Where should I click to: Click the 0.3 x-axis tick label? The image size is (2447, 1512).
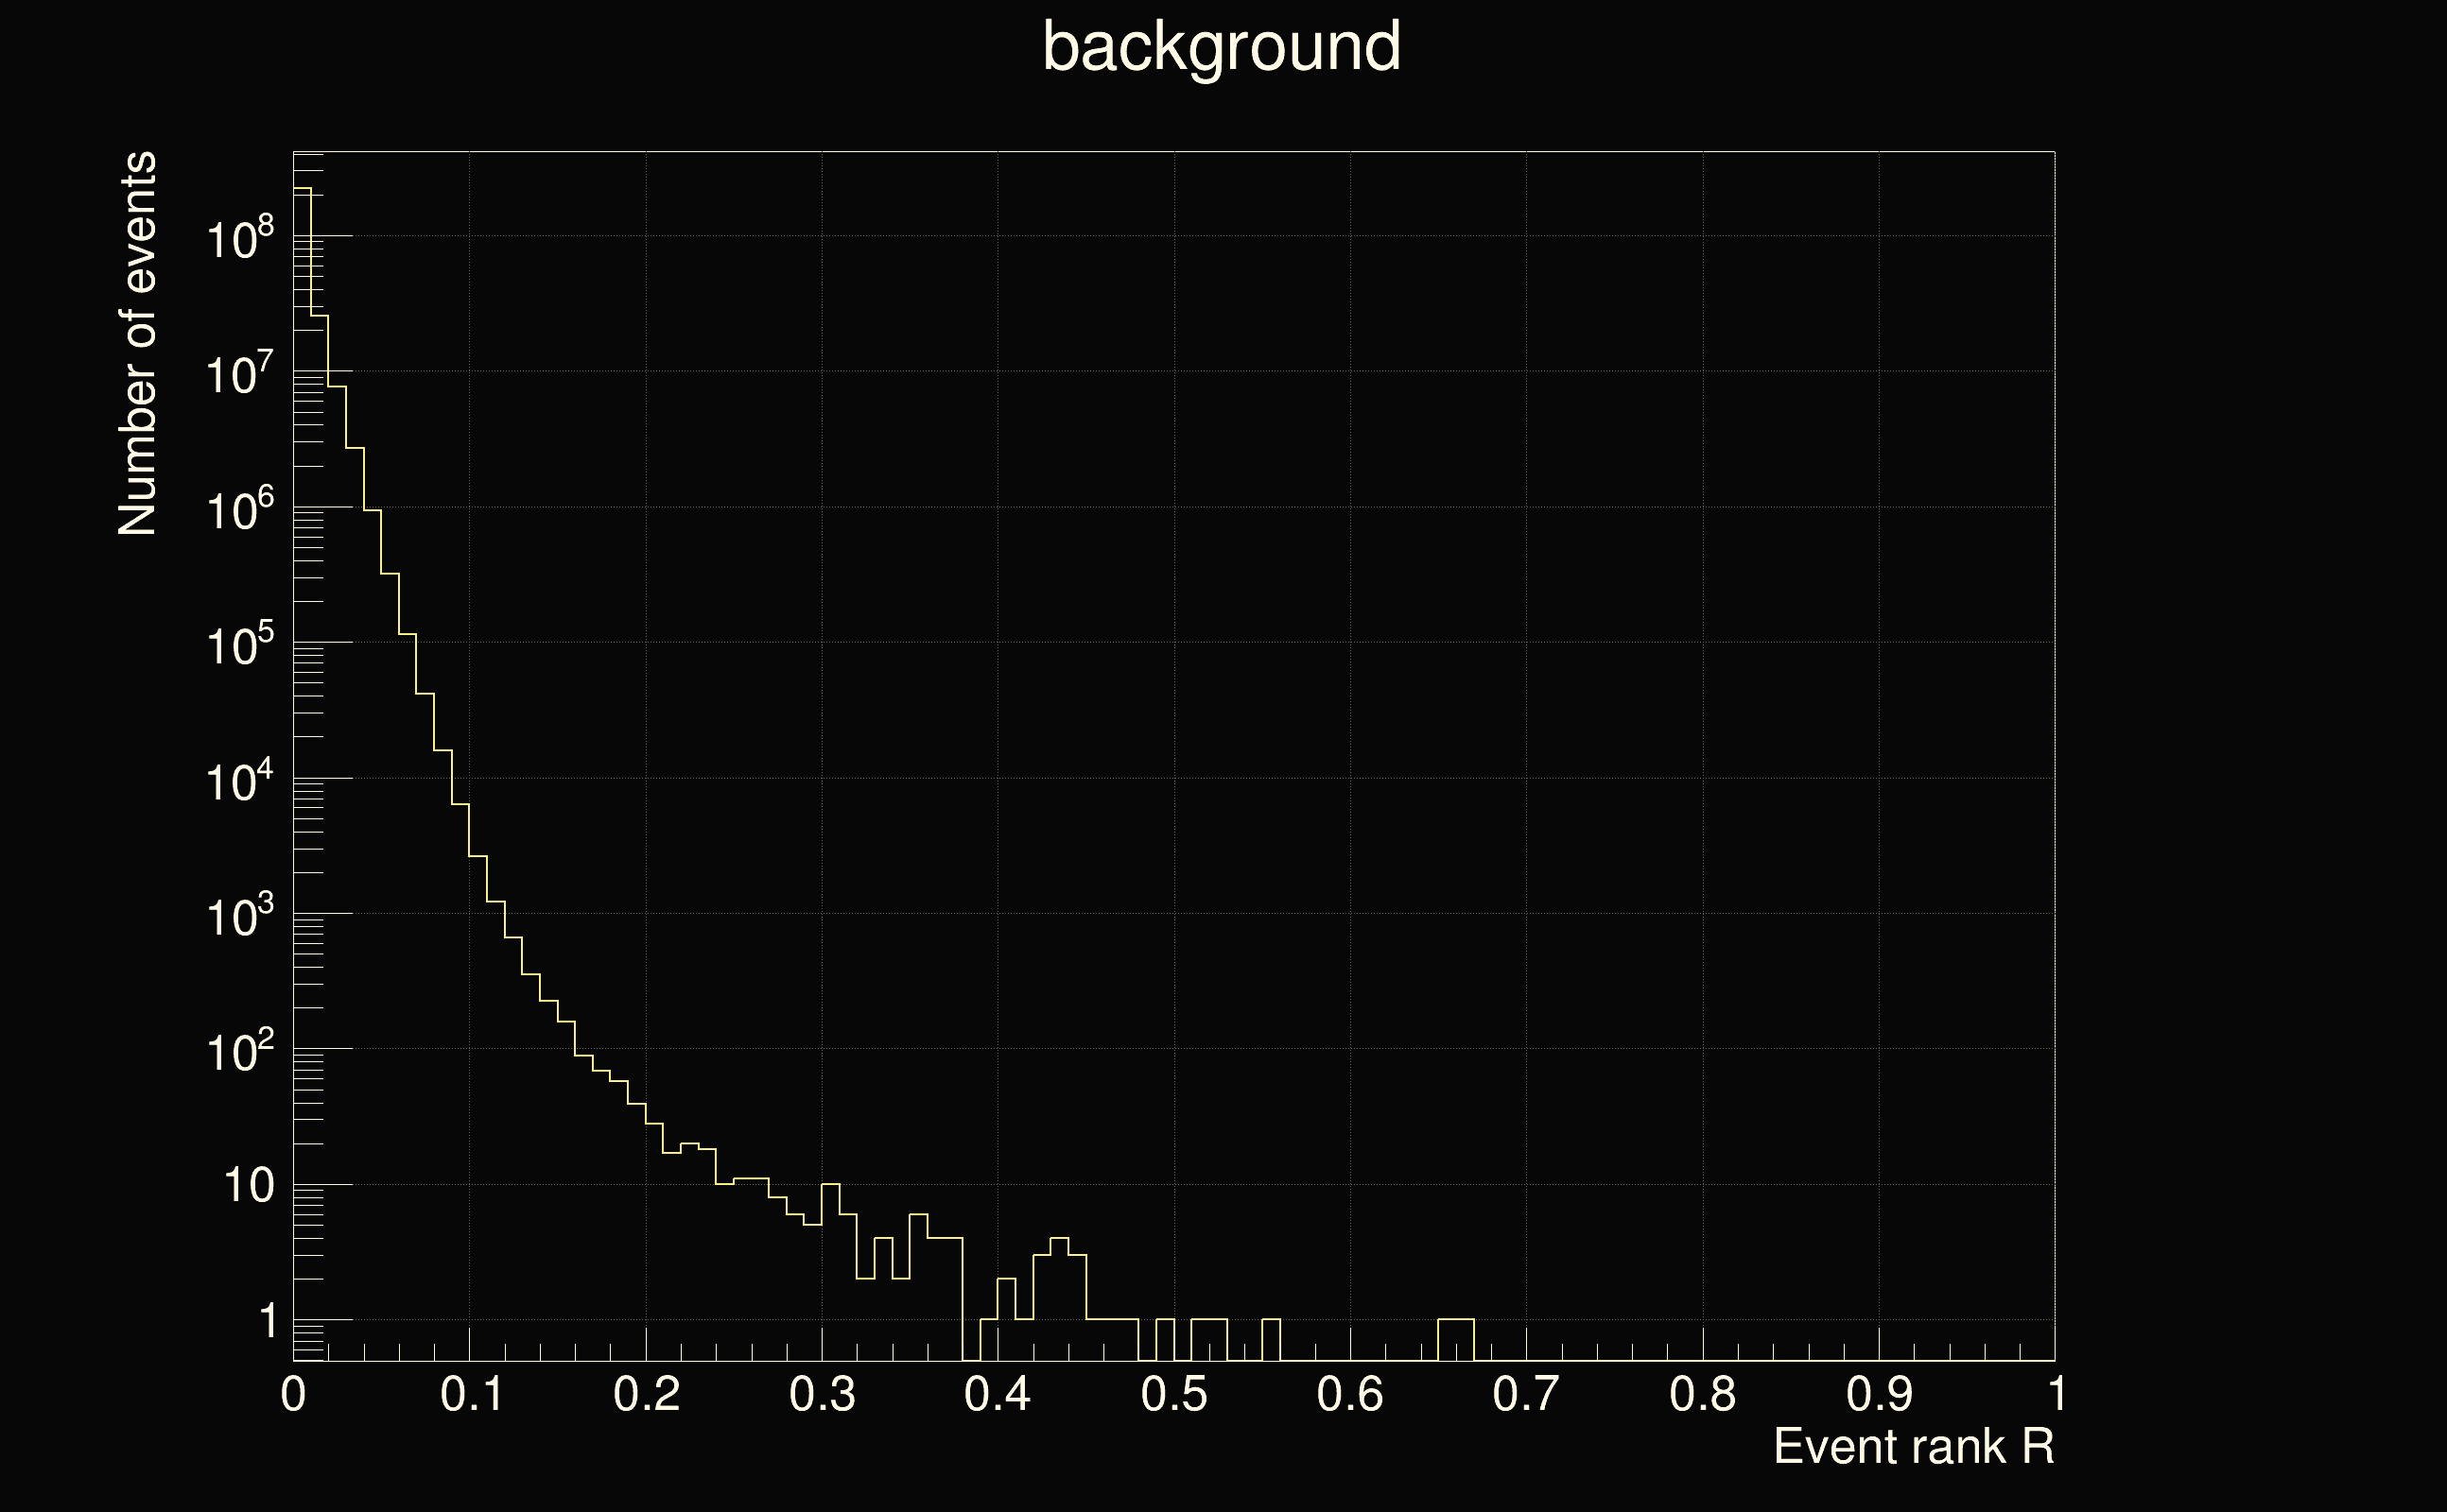pyautogui.click(x=822, y=1395)
